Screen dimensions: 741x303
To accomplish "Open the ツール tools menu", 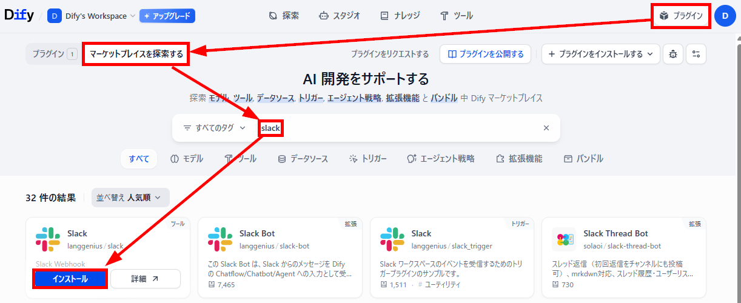I will [457, 16].
